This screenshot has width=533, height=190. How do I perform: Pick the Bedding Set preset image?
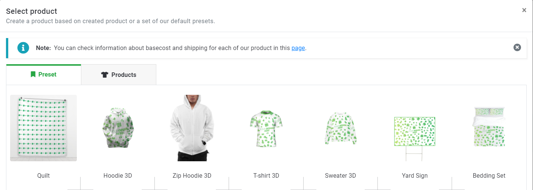point(489,127)
